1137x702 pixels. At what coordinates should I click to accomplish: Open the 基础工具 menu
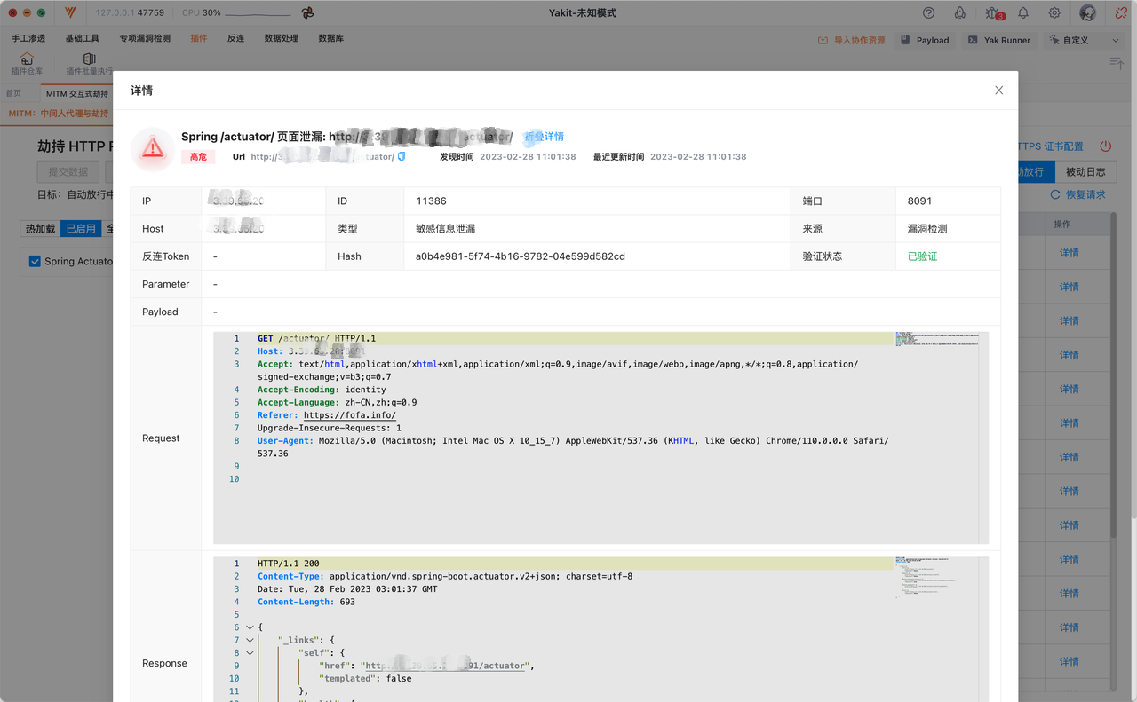tap(83, 39)
